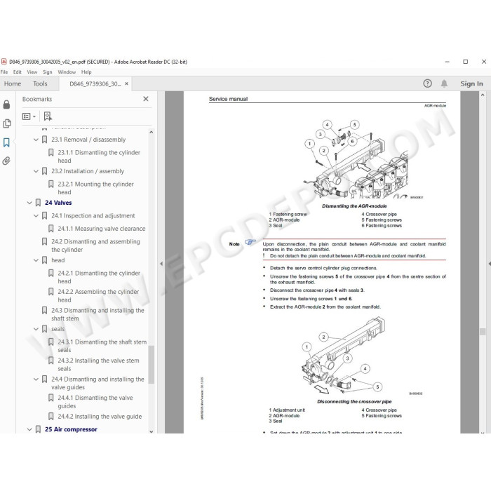Viewport: 491px width, 491px height.
Task: Open the Help question mark icon
Action: pos(427,83)
